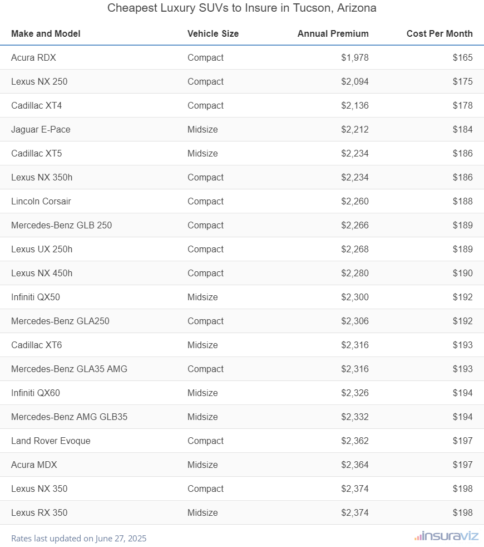Sort table by Annual Premium header
Image resolution: width=484 pixels, height=547 pixels.
[333, 33]
